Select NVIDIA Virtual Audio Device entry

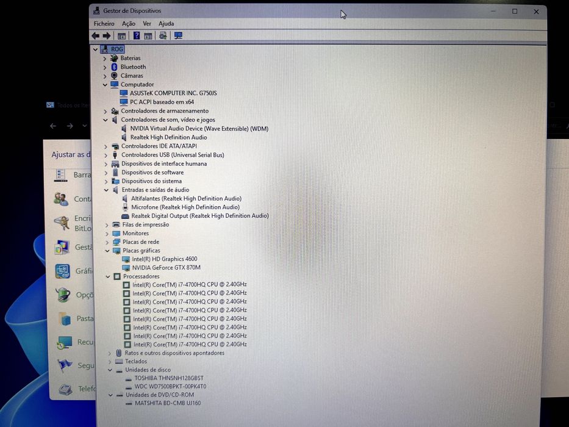(x=199, y=129)
